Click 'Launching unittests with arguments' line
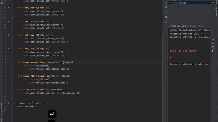 coord(190,37)
